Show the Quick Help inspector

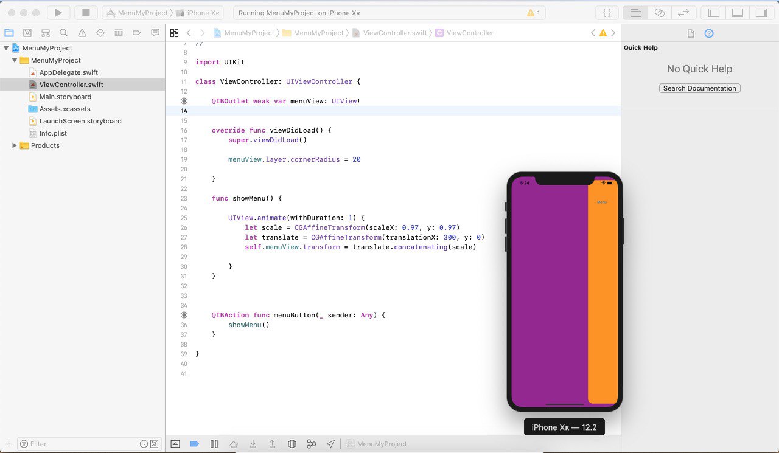click(709, 33)
